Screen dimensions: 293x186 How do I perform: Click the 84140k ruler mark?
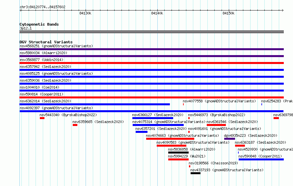[157, 13]
